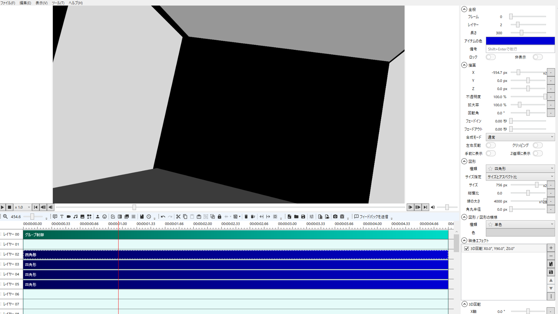
Task: Collapse the 映像エフェクト section
Action: 464,241
